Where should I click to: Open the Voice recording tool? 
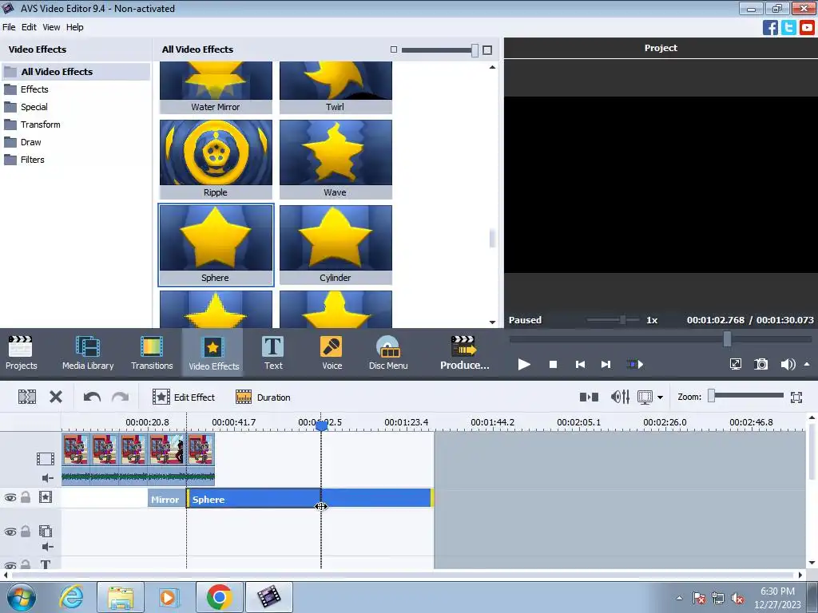pos(332,353)
